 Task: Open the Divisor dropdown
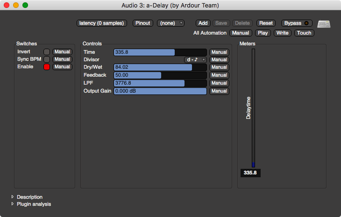click(196, 60)
